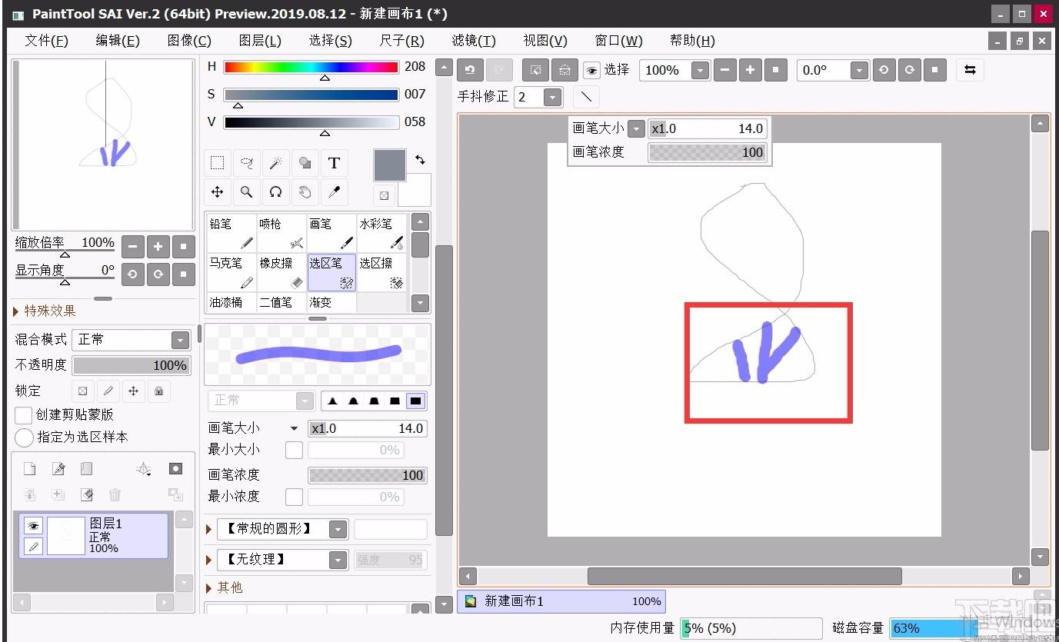Open the 【常规的圆形】 brush shape dropdown

pos(338,529)
